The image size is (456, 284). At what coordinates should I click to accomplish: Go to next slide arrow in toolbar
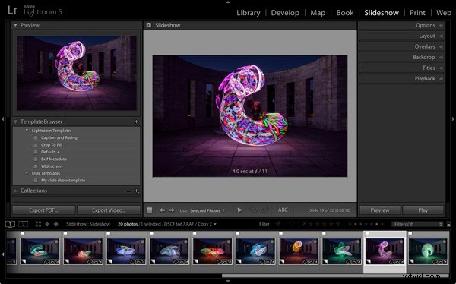coord(172,210)
